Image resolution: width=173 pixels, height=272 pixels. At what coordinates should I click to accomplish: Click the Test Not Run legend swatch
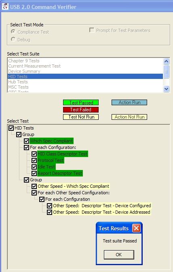81,117
